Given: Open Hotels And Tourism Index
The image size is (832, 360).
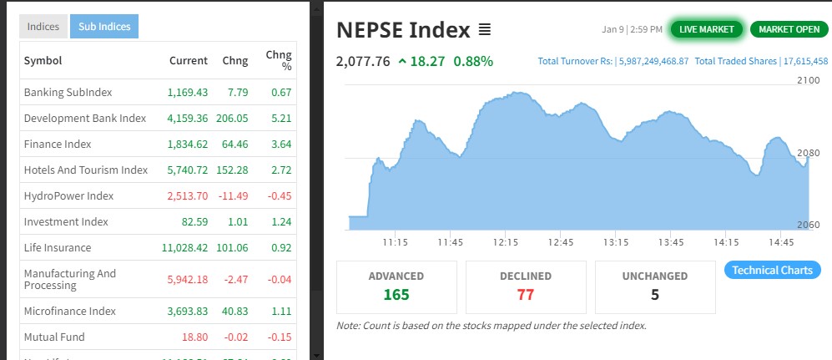Looking at the screenshot, I should click(86, 170).
